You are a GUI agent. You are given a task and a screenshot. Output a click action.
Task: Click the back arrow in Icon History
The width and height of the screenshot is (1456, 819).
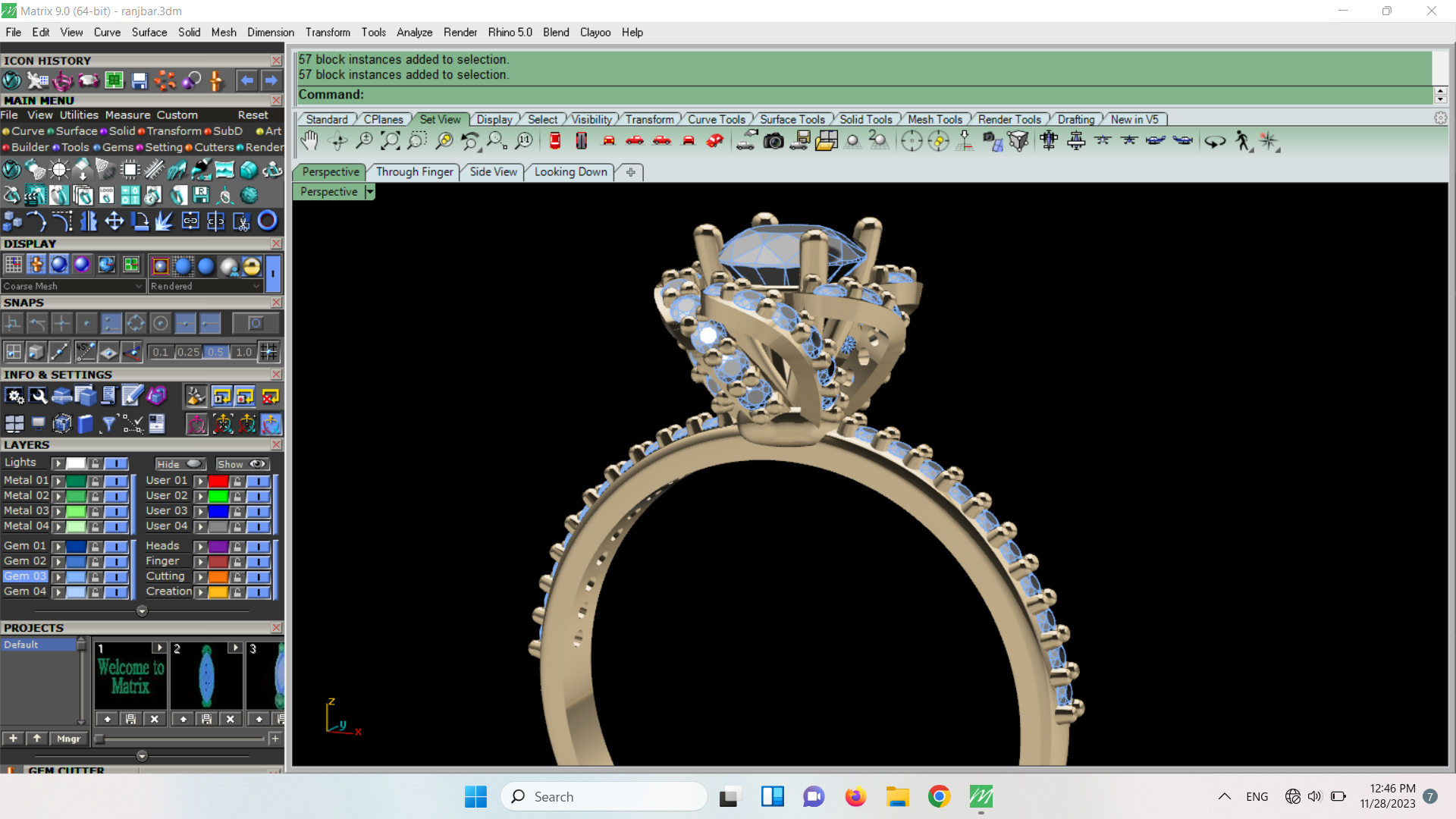point(246,80)
